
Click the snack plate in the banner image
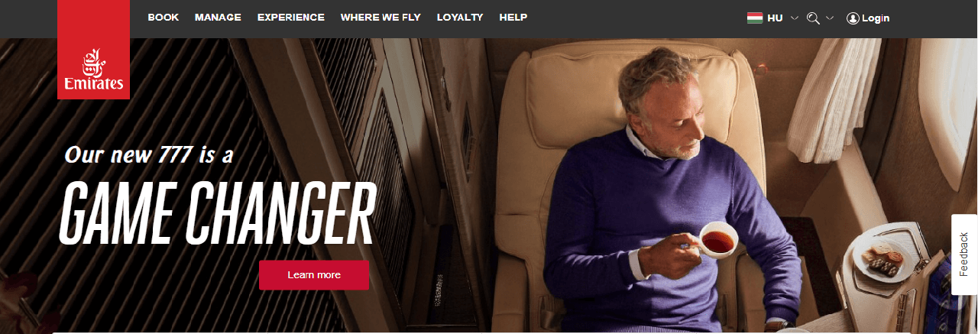886,261
